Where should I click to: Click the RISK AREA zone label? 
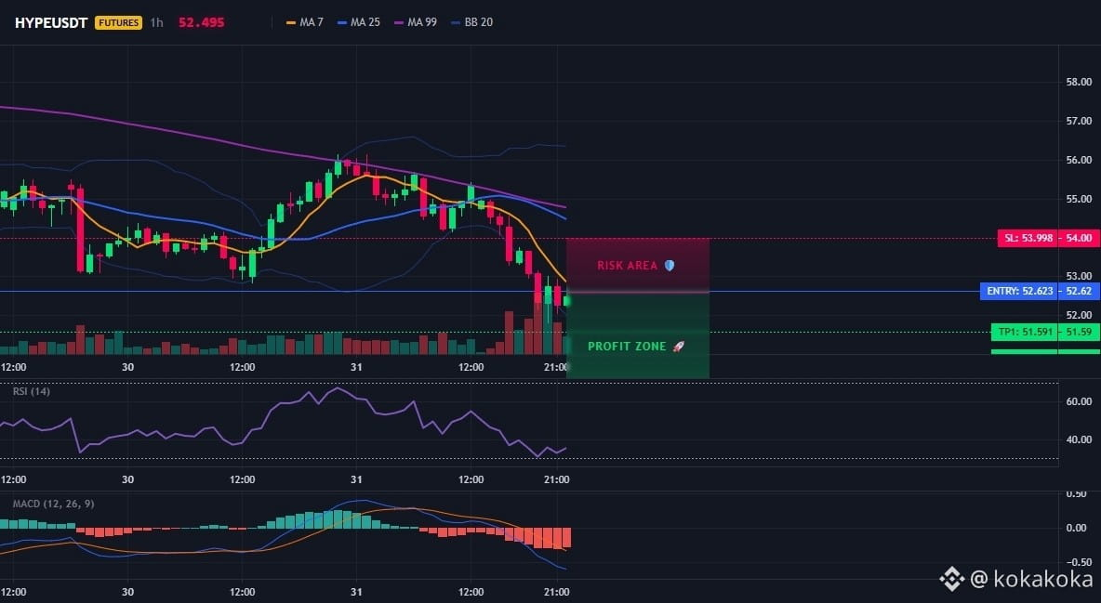pyautogui.click(x=628, y=266)
